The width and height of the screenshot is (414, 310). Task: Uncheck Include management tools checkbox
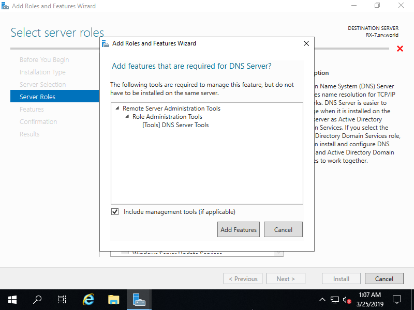(x=115, y=212)
